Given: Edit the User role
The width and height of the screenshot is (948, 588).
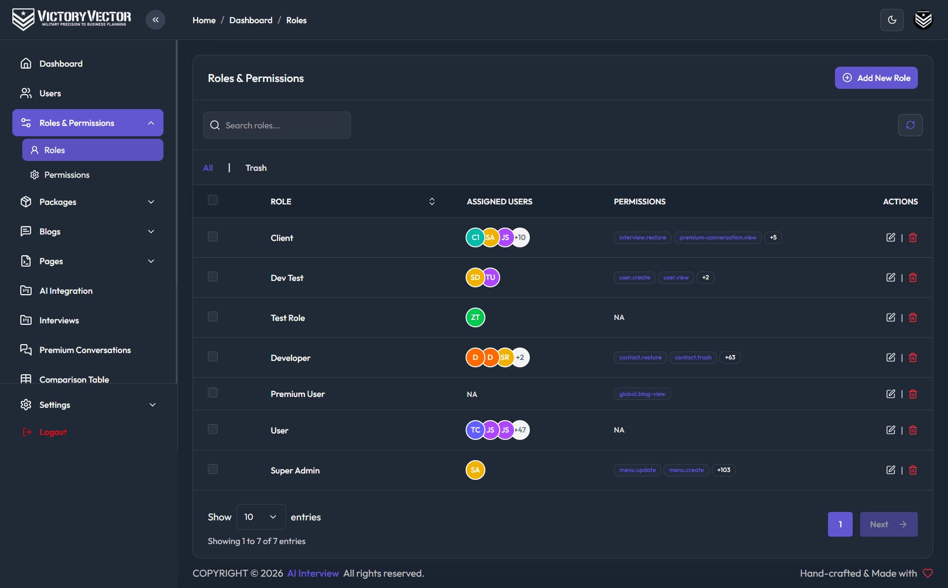Looking at the screenshot, I should point(891,430).
